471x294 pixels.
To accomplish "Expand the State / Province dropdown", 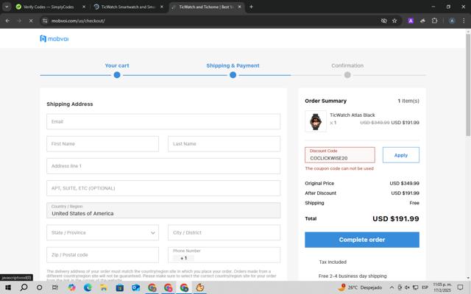I will click(x=102, y=232).
